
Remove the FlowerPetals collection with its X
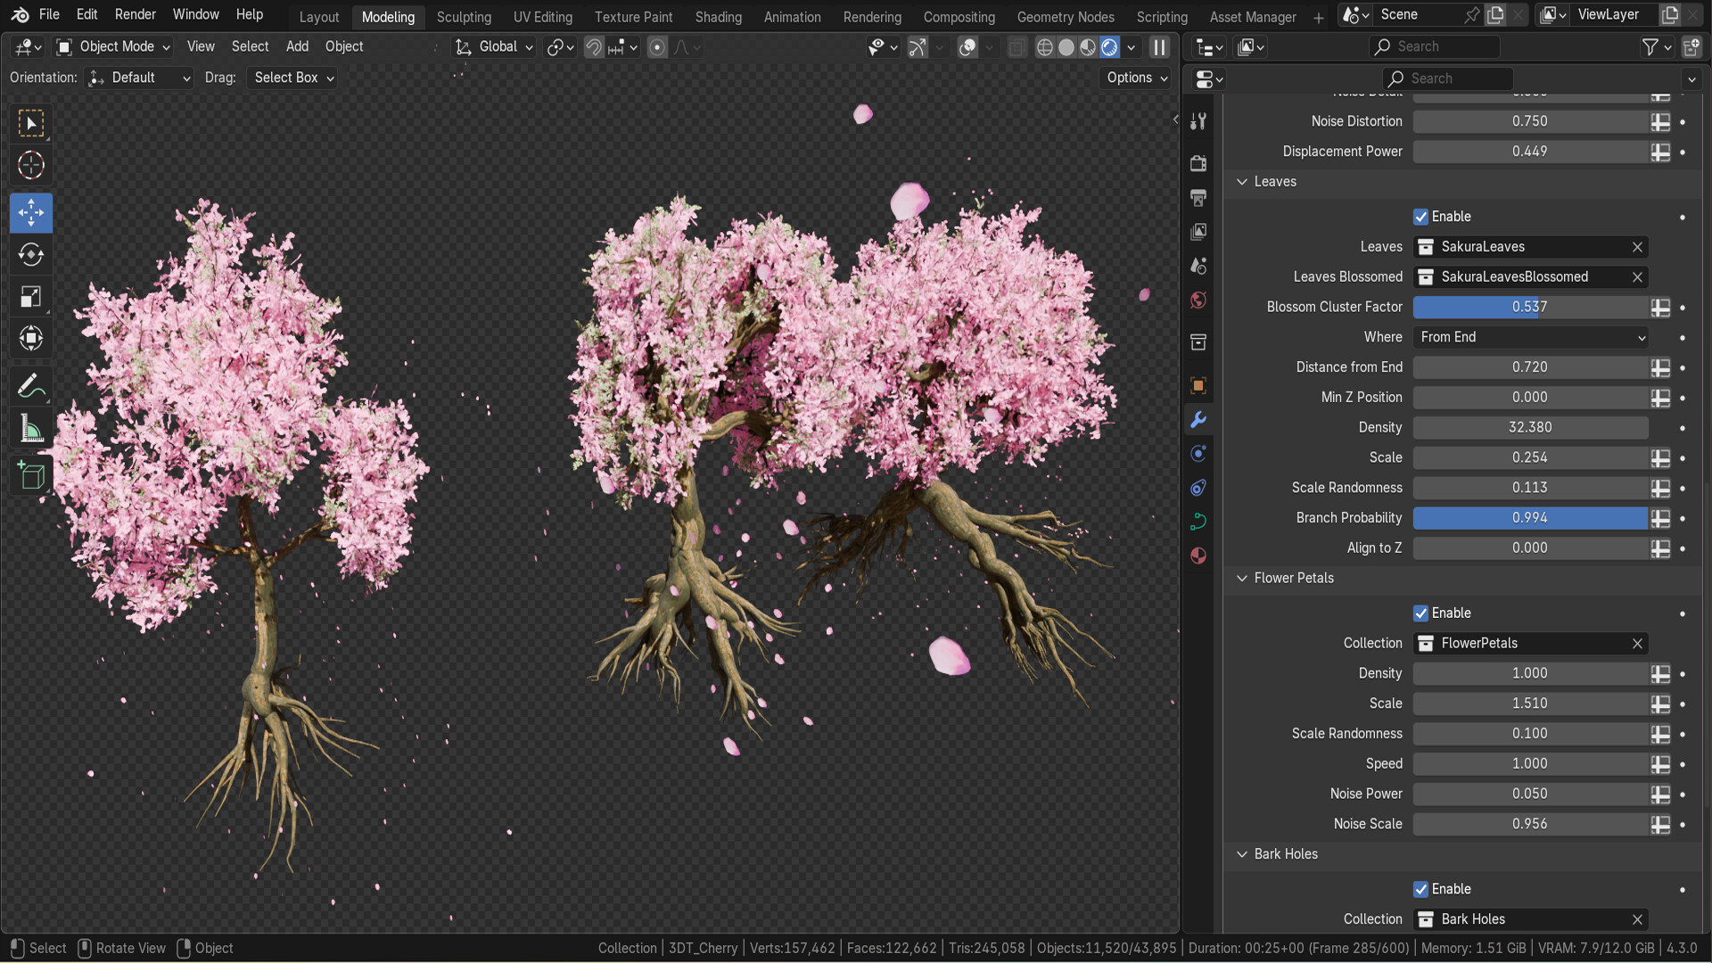point(1637,643)
